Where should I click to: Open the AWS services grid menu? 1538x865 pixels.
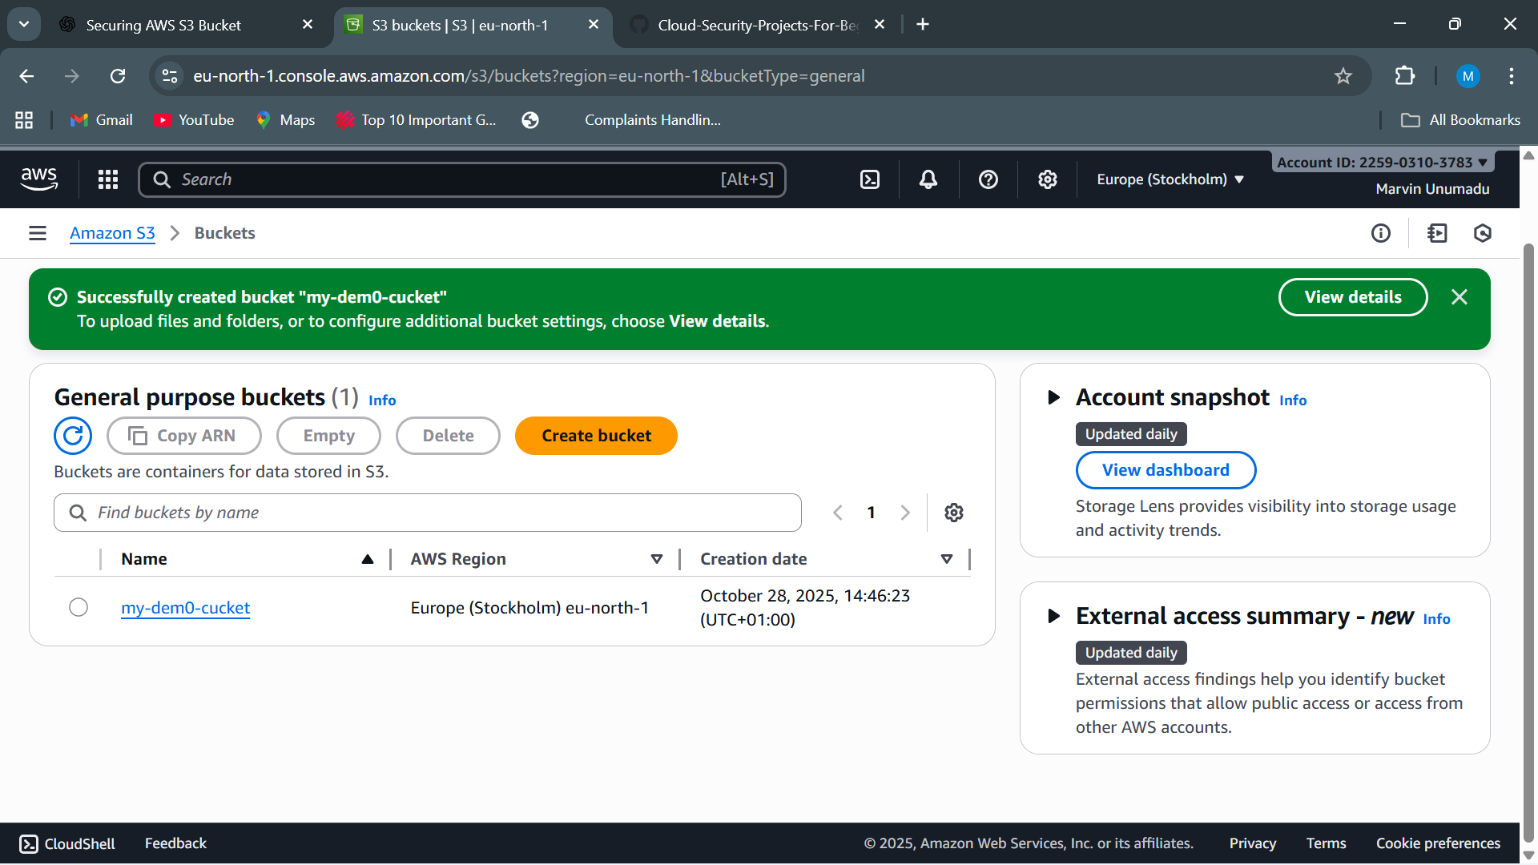[x=108, y=179]
